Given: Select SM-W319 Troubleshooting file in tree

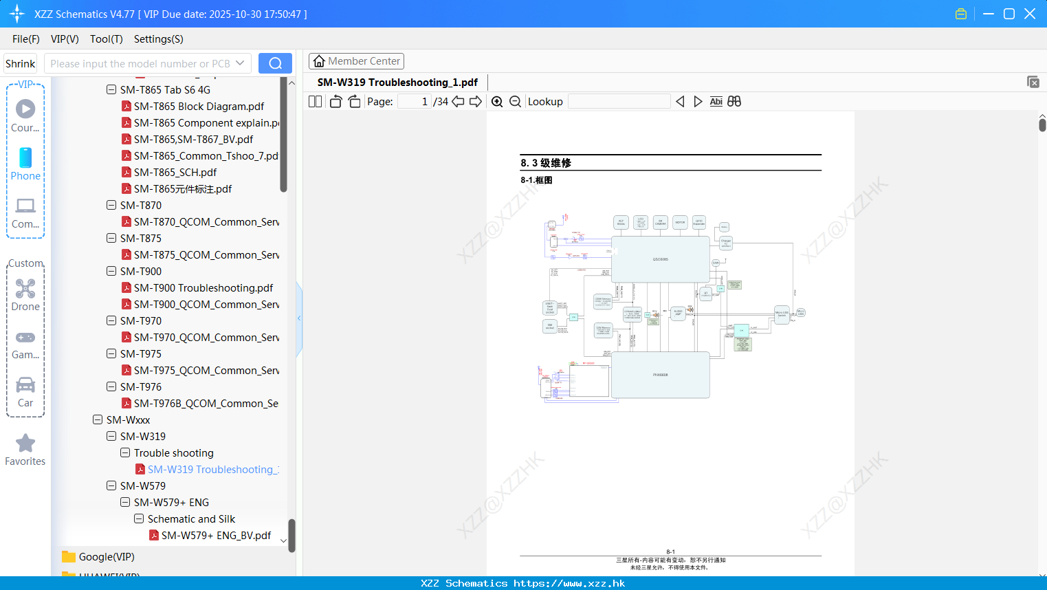Looking at the screenshot, I should [213, 470].
